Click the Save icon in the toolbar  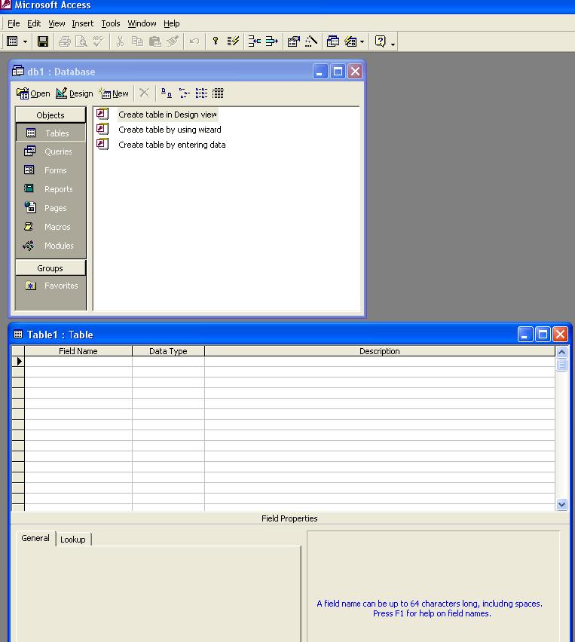click(43, 41)
